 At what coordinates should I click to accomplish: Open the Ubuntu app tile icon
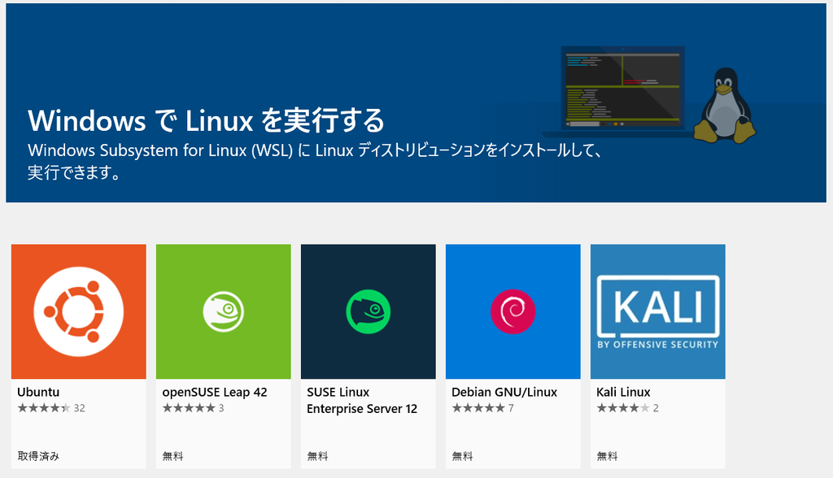point(79,311)
